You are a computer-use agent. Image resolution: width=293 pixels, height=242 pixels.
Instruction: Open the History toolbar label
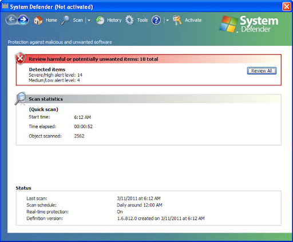pyautogui.click(x=114, y=20)
